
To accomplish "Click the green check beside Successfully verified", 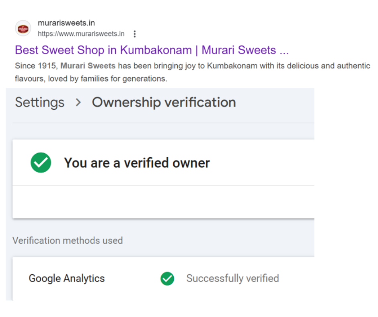I will tap(167, 278).
